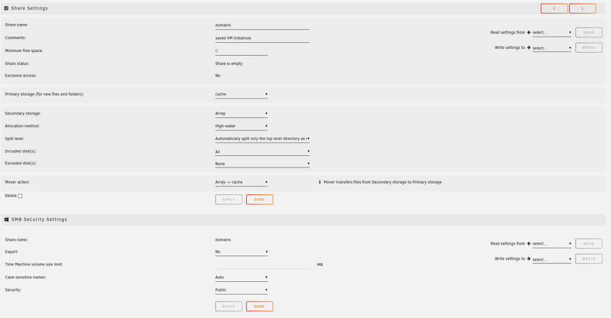
Task: Open Security dropdown showing Public
Action: coord(241,290)
